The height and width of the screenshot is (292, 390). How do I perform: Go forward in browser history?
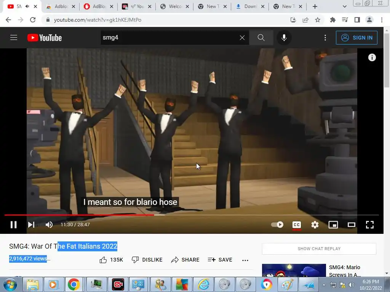click(x=21, y=20)
